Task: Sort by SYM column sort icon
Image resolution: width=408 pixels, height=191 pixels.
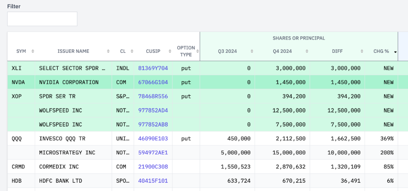Action: tap(33, 51)
